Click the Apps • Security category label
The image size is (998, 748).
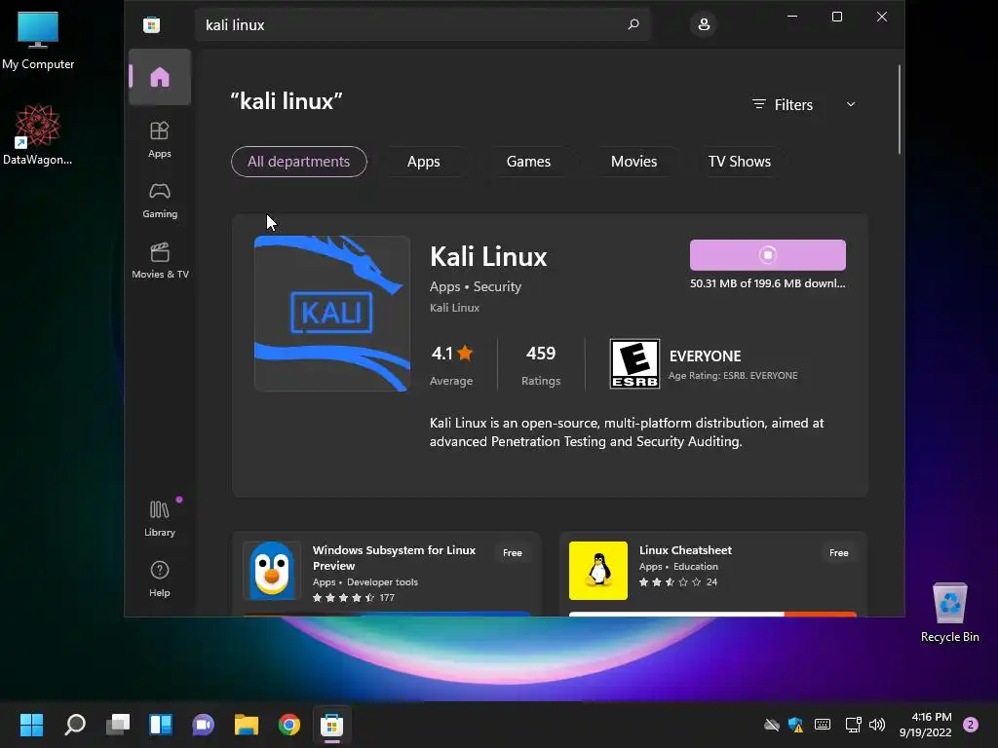(476, 287)
